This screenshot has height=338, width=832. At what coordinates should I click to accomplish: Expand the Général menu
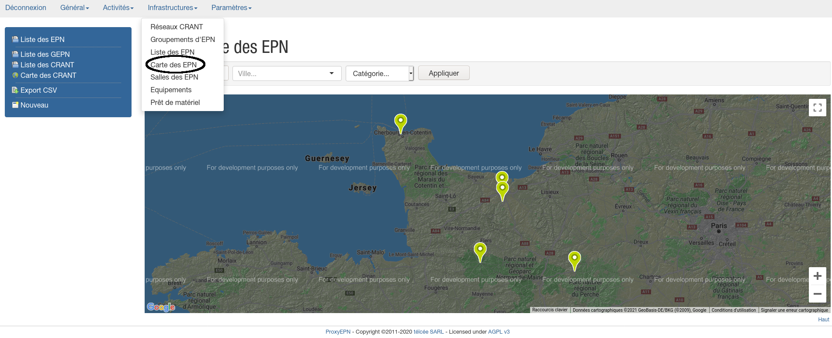[74, 8]
